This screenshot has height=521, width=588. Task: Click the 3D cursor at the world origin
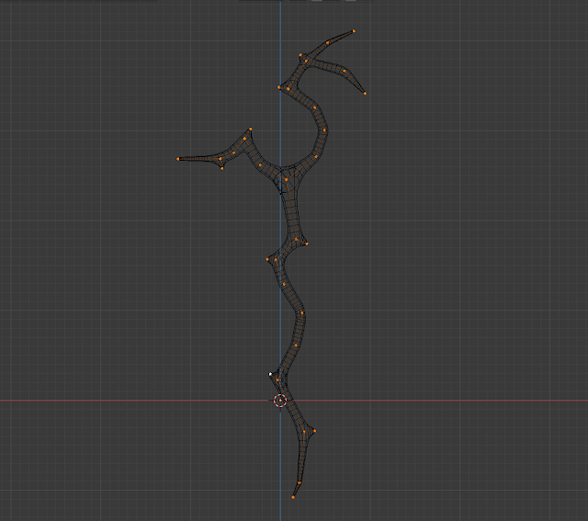280,401
